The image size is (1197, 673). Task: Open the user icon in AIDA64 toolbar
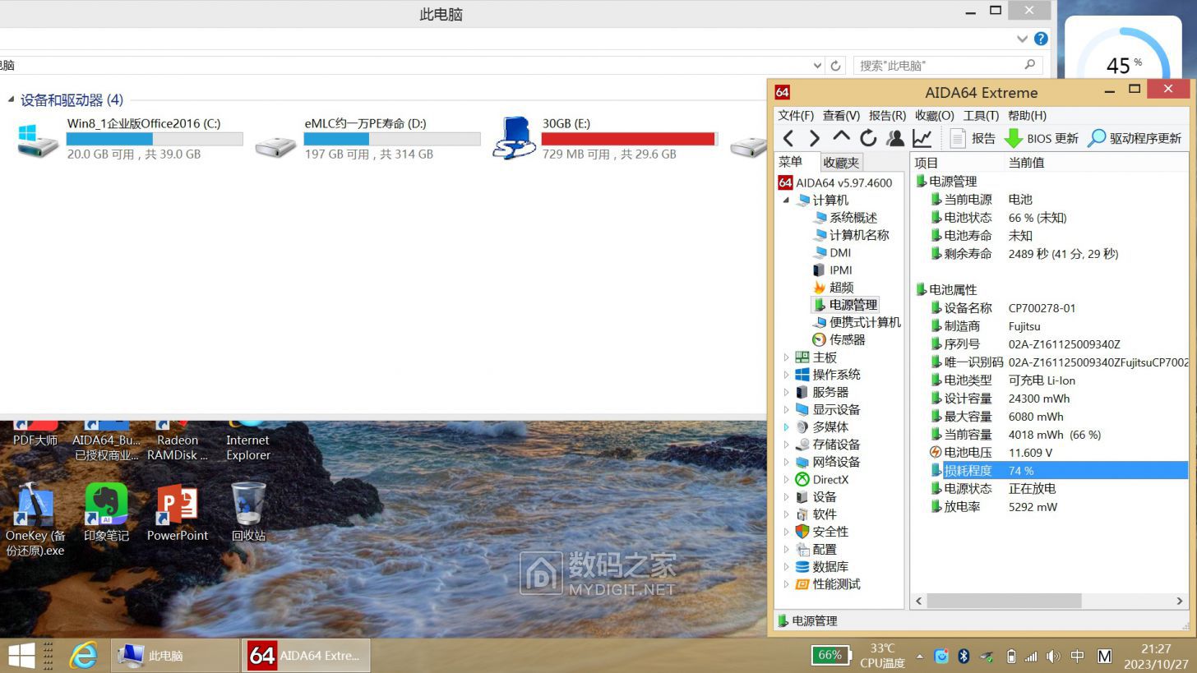[x=895, y=138]
